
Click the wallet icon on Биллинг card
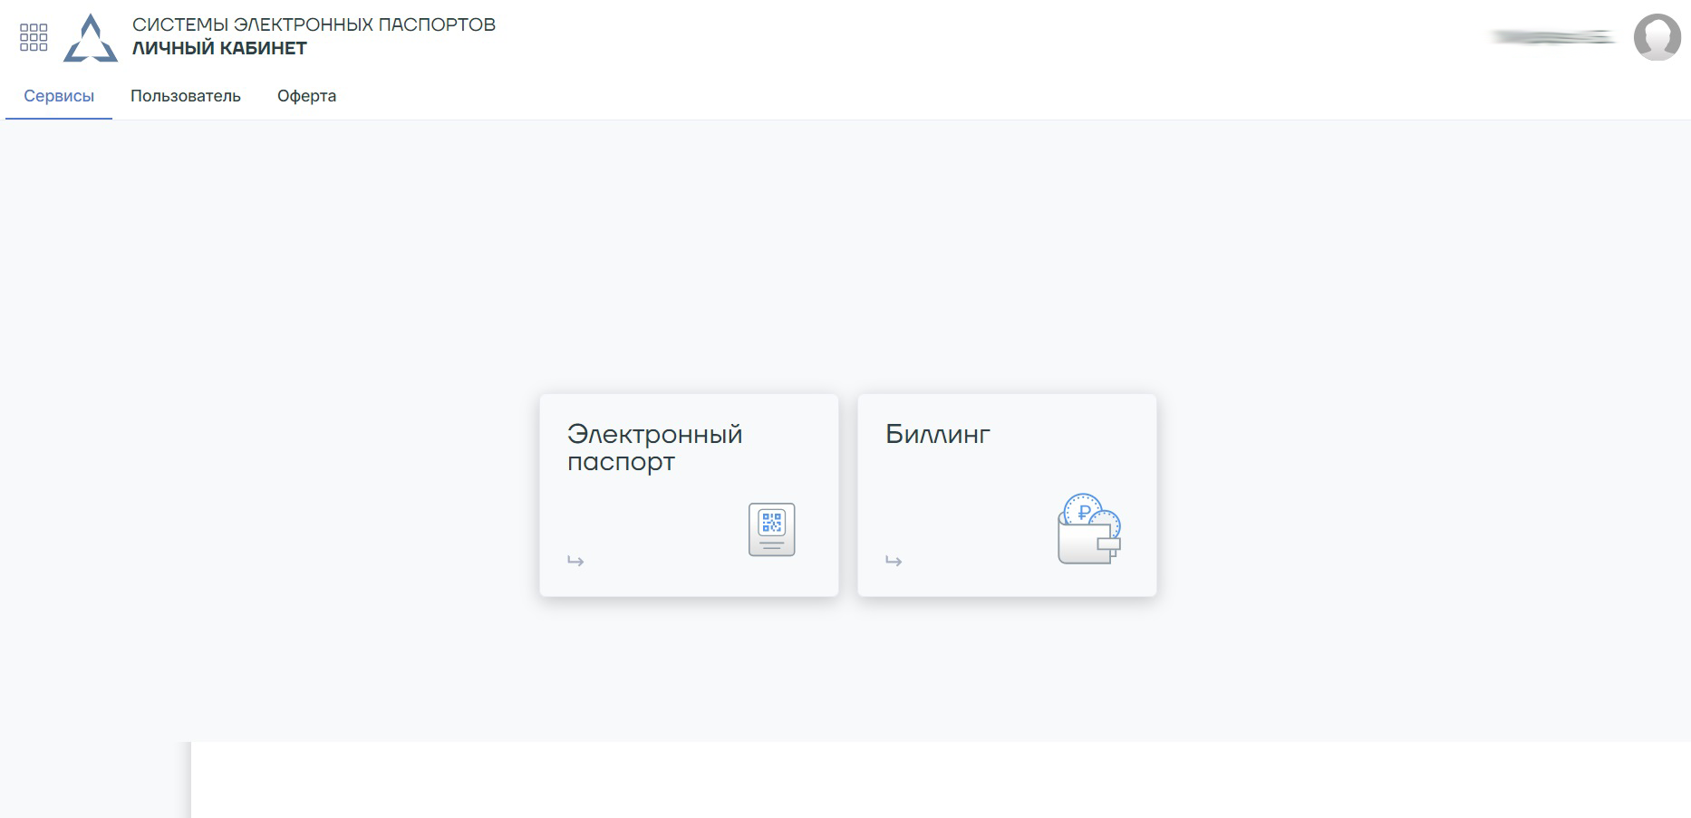click(1087, 542)
